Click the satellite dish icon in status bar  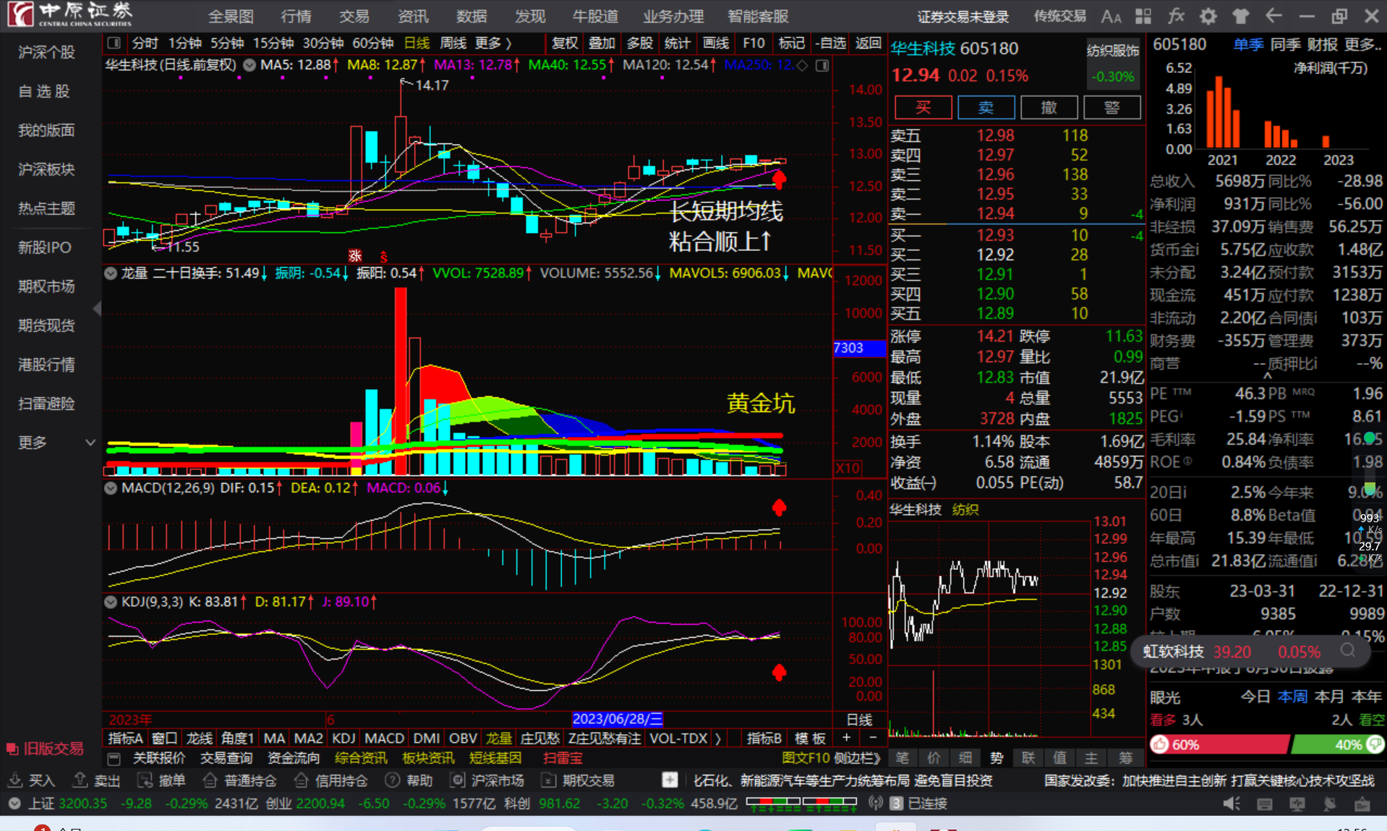tap(1330, 804)
